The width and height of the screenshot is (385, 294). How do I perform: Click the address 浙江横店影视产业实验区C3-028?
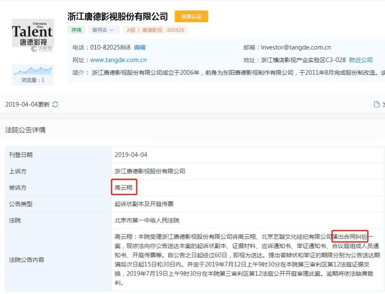coord(303,60)
